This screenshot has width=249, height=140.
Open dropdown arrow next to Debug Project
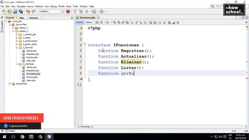[x=98, y=11]
